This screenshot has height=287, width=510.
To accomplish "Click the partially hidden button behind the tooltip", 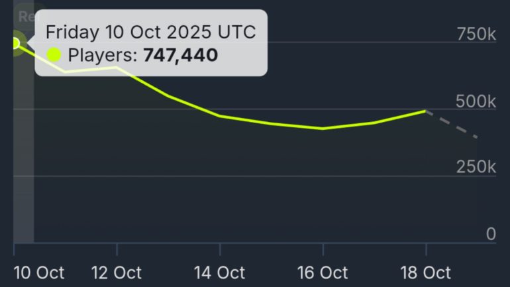I will click(x=25, y=17).
